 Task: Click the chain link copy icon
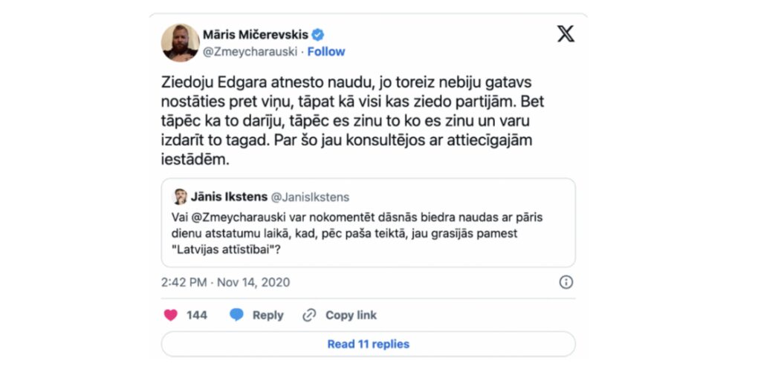tap(309, 316)
